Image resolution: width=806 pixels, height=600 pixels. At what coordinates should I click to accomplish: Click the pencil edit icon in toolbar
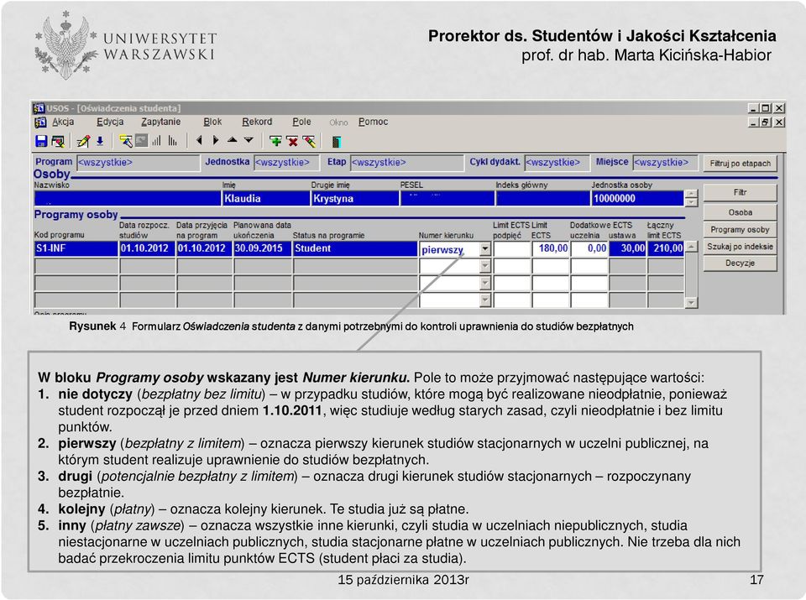[83, 141]
